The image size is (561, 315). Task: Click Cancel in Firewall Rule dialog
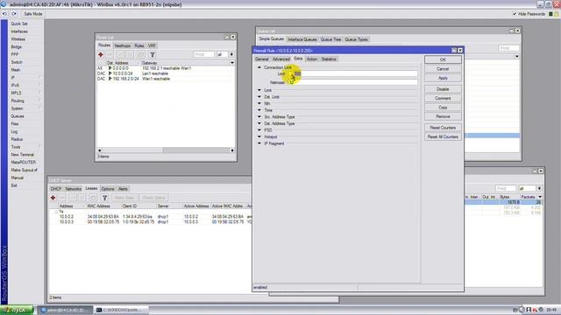tap(443, 68)
